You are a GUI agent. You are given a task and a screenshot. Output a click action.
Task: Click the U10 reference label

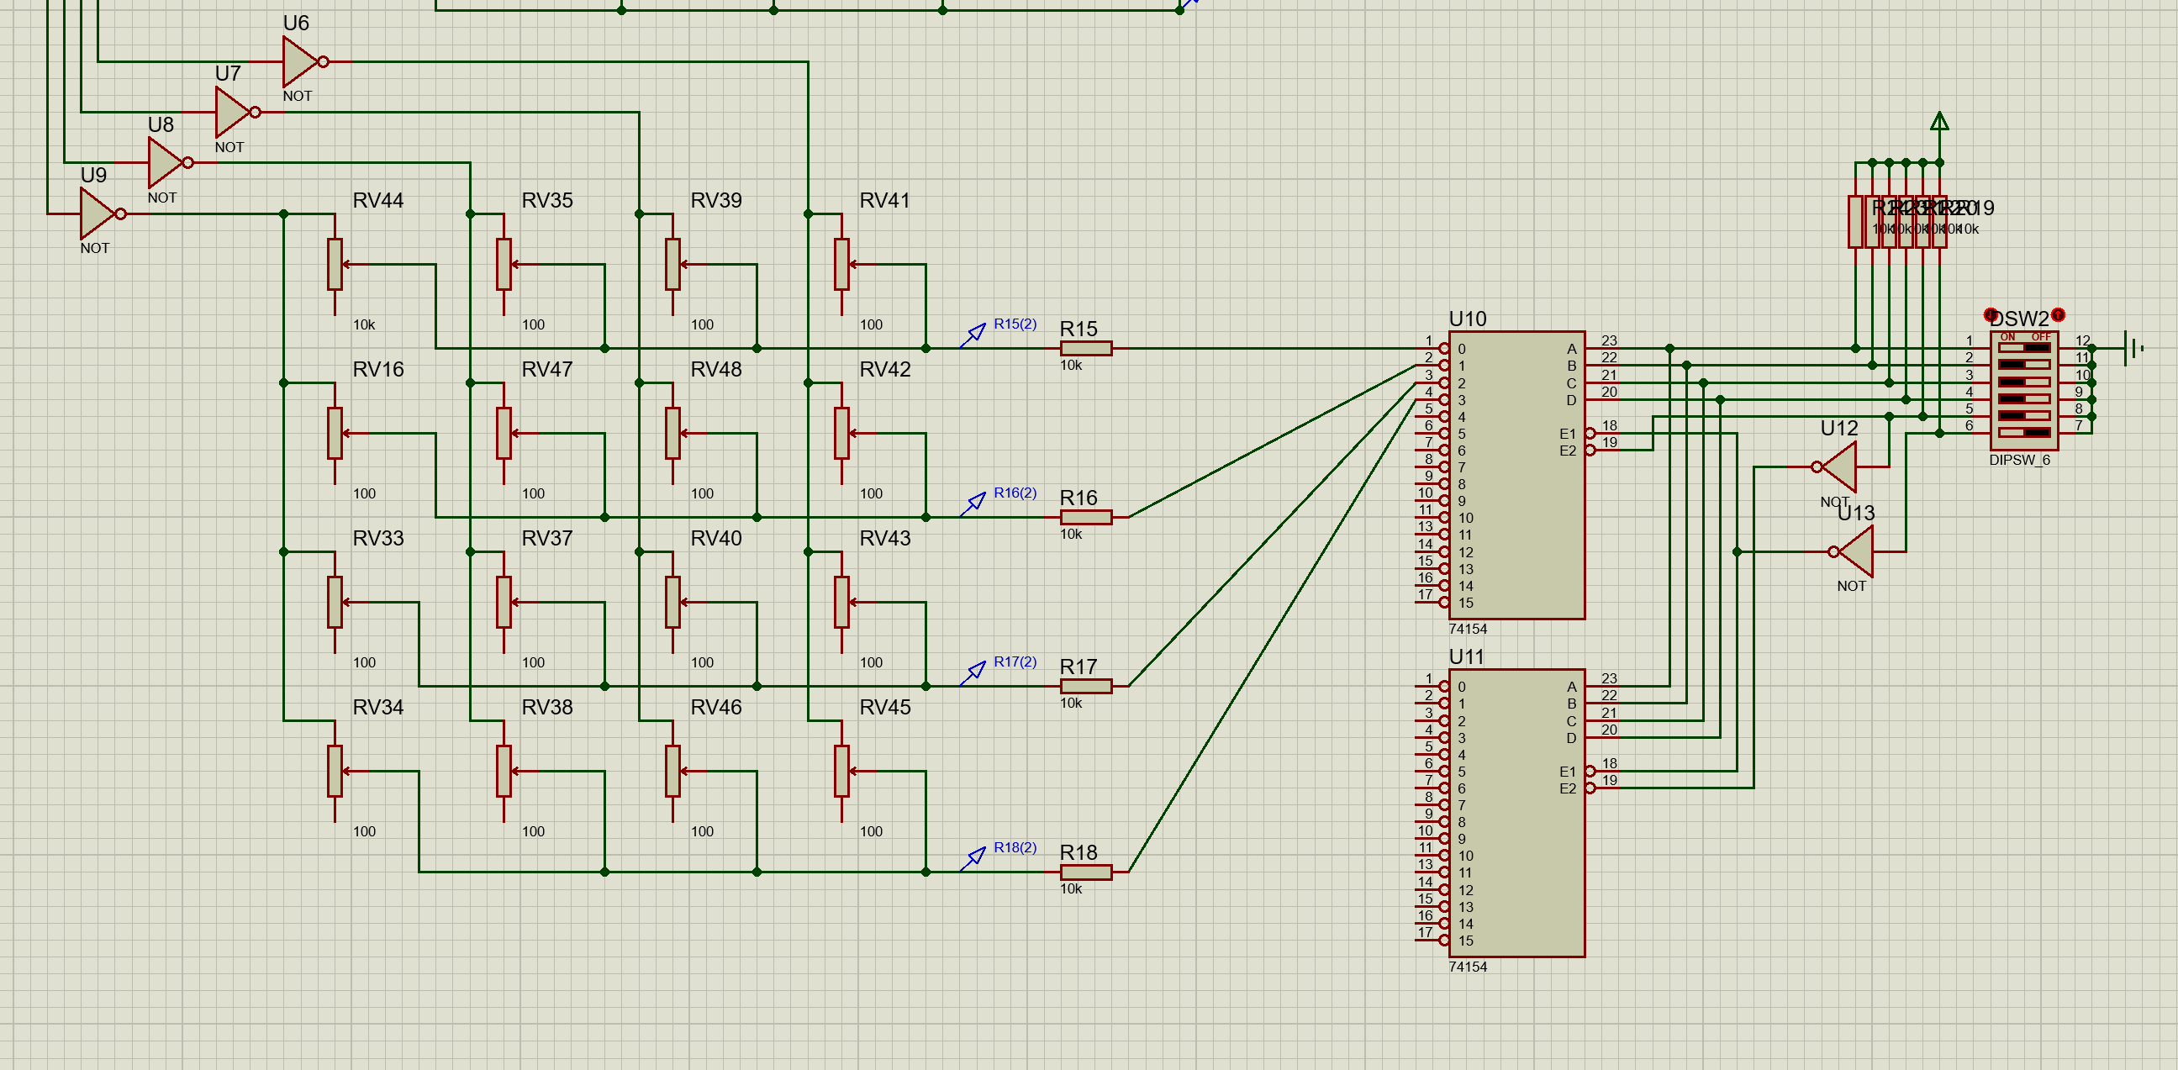click(1468, 319)
